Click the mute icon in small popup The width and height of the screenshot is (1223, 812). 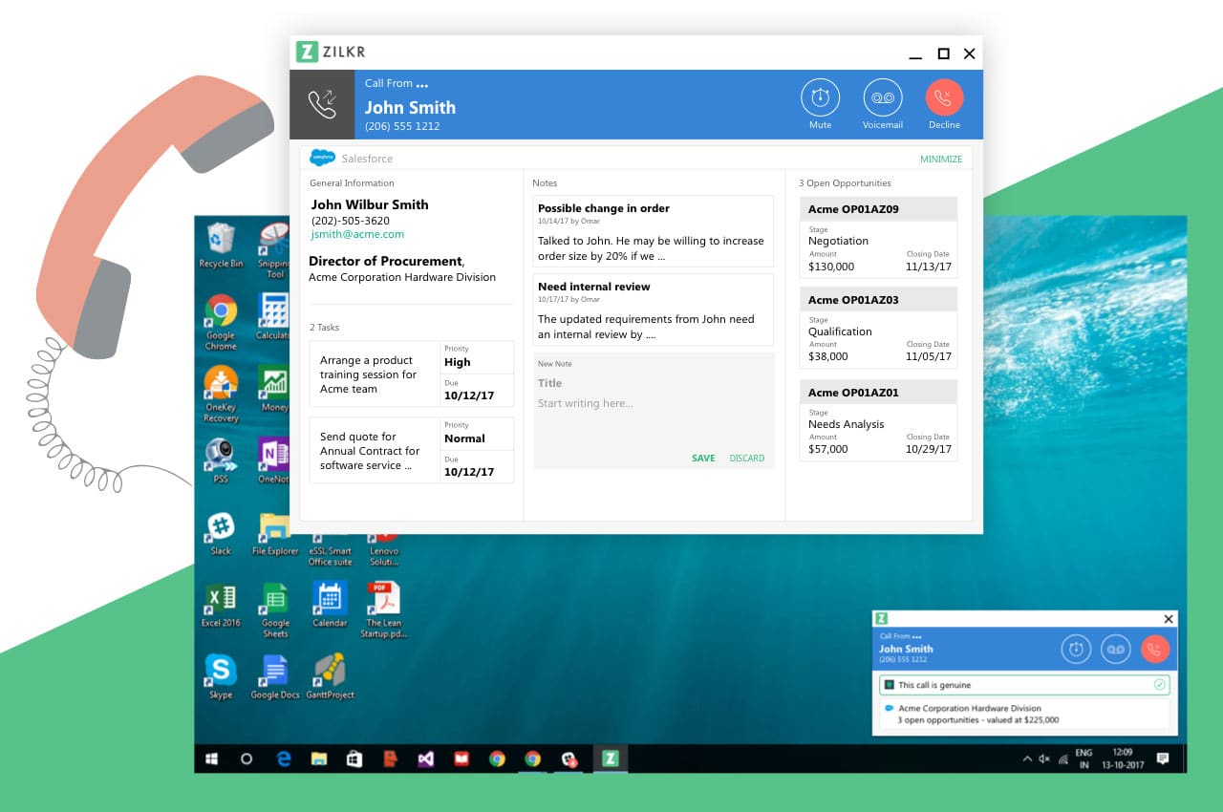[1076, 650]
